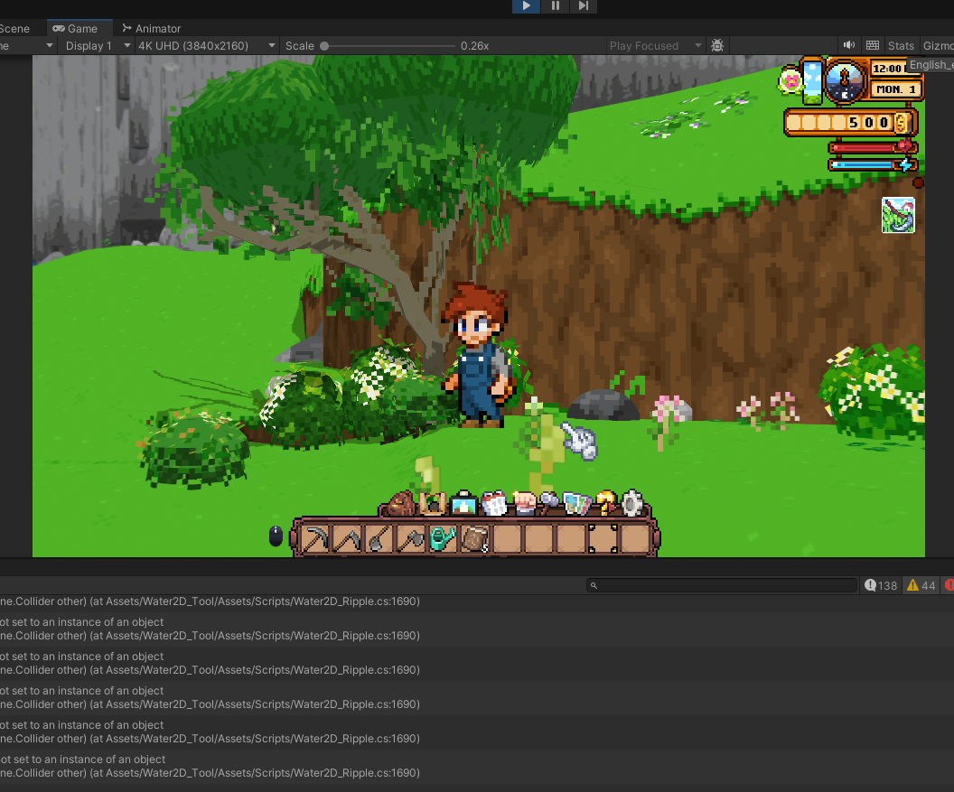Screen dimensions: 954x792
Task: Open the Gizmos dropdown
Action: click(x=938, y=45)
